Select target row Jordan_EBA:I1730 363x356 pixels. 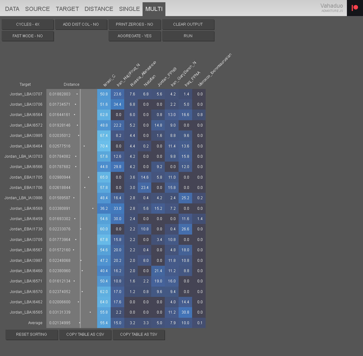click(26, 229)
